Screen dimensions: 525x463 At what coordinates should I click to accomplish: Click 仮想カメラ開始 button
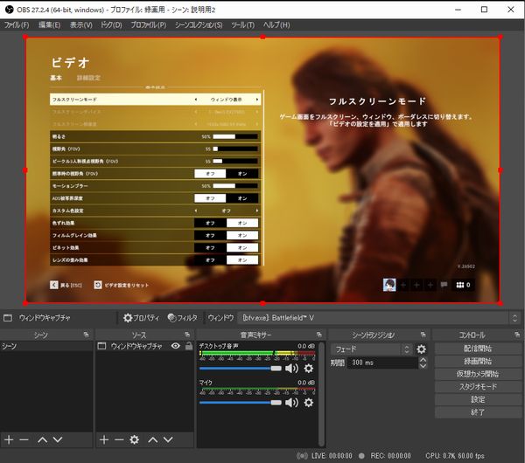pos(478,374)
